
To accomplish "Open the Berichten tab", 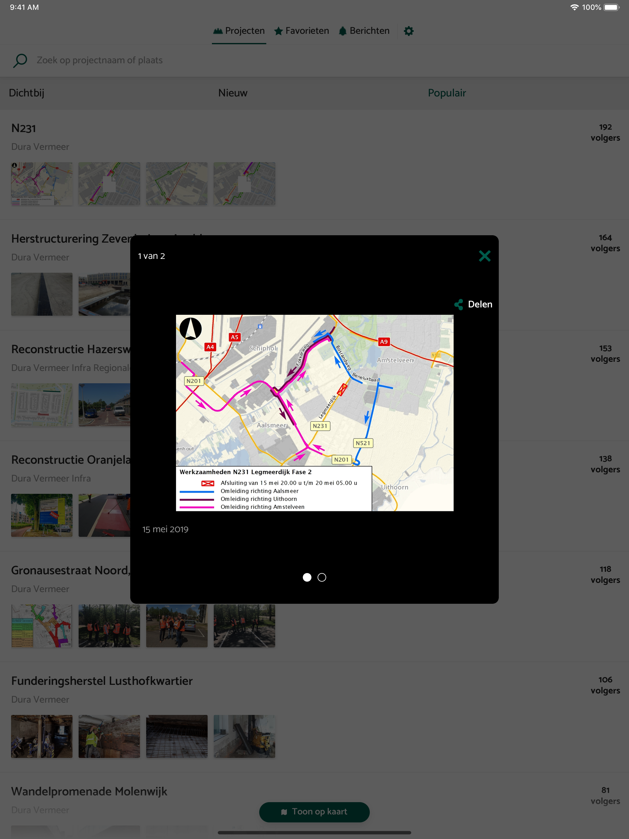I will 364,31.
